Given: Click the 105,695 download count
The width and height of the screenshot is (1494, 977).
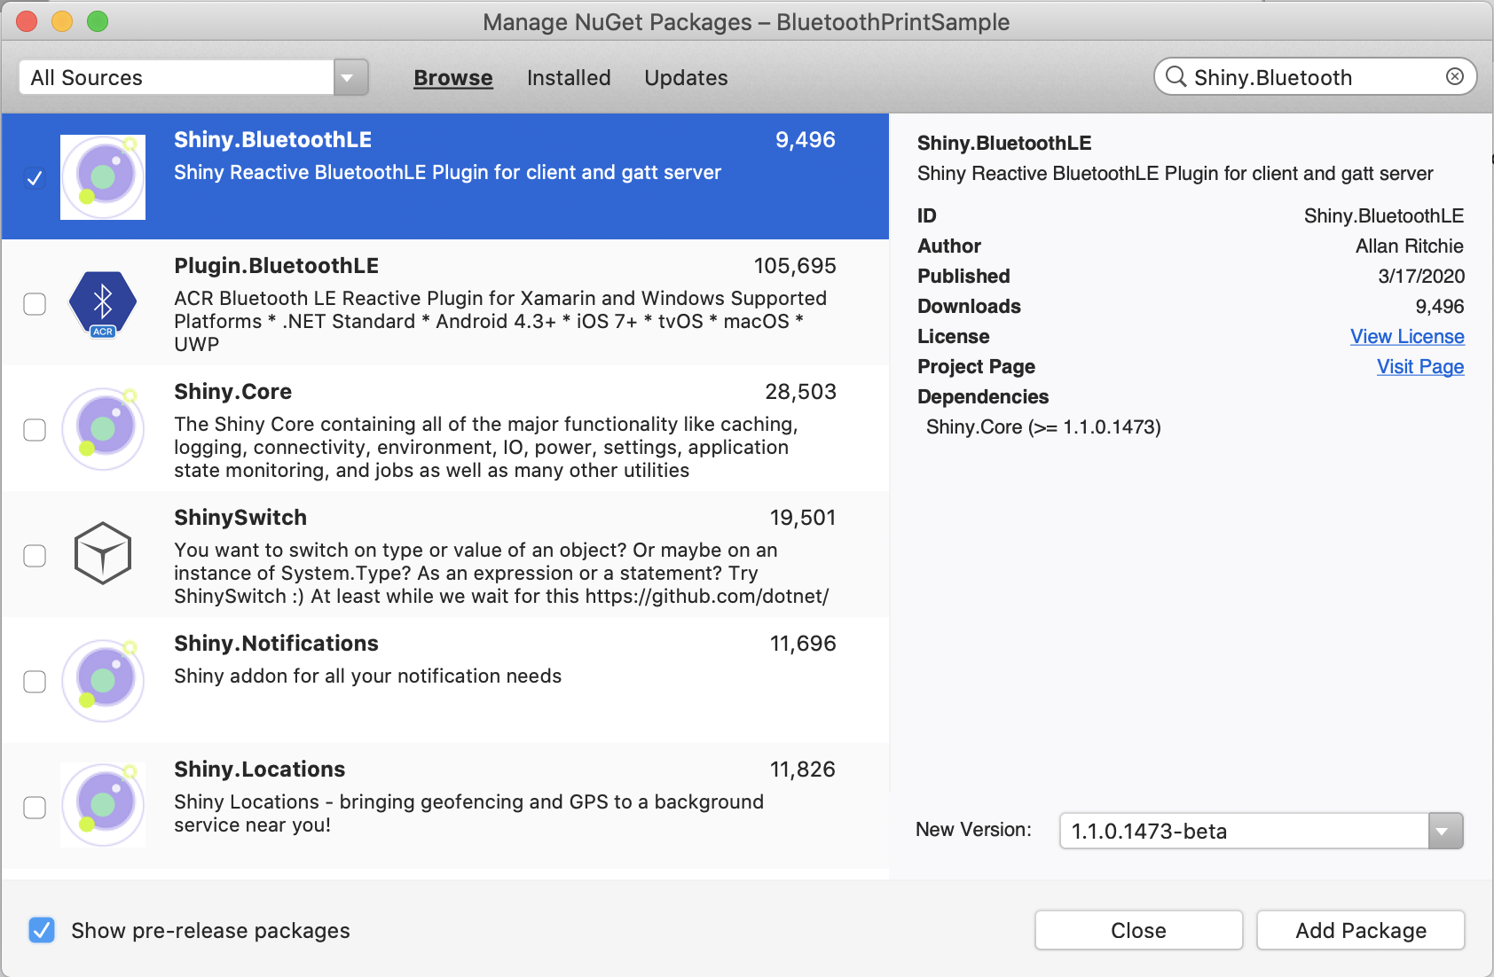Looking at the screenshot, I should 795,266.
